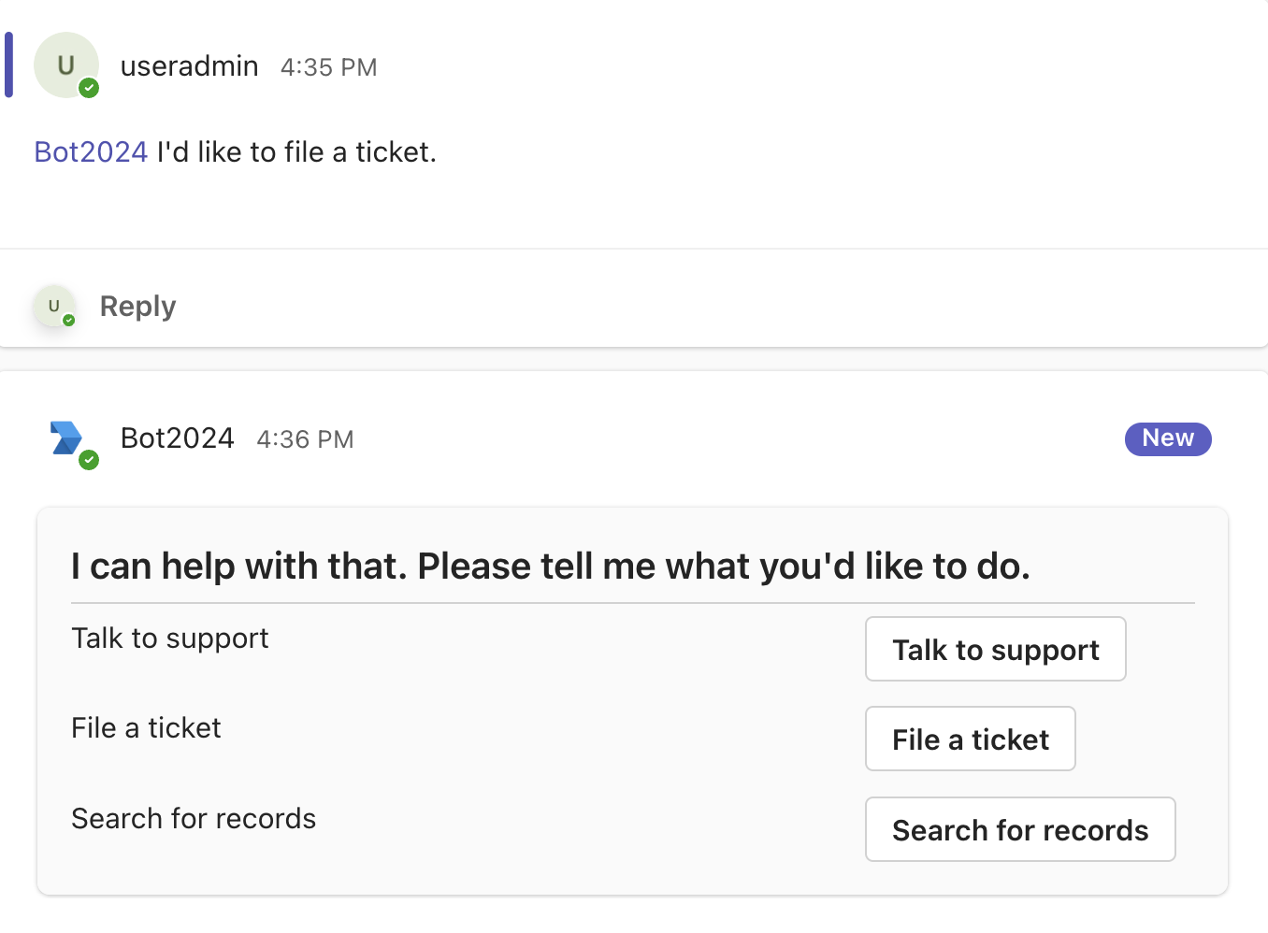The height and width of the screenshot is (933, 1268).
Task: Click the useradmin sender name
Action: point(189,66)
